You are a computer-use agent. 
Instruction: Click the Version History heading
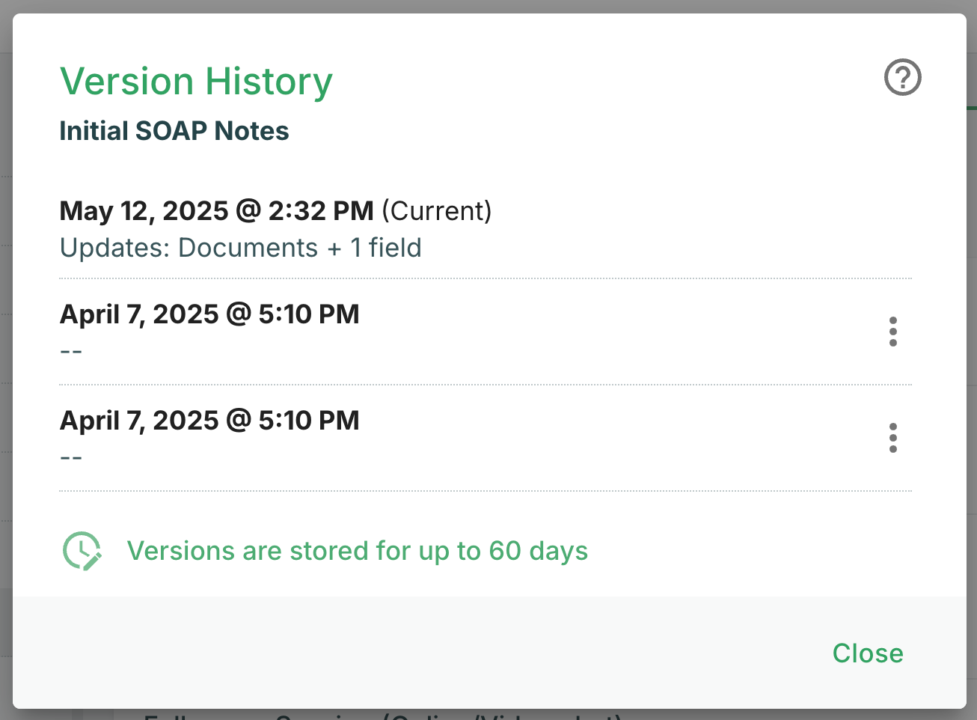click(x=196, y=81)
